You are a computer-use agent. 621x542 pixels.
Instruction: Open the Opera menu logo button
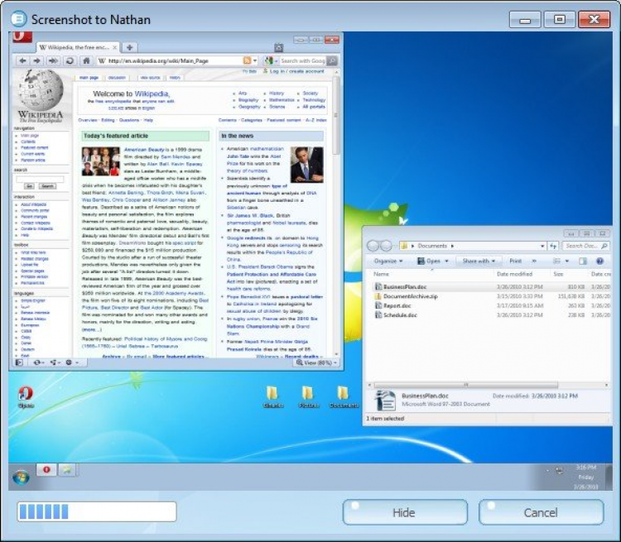pos(22,36)
